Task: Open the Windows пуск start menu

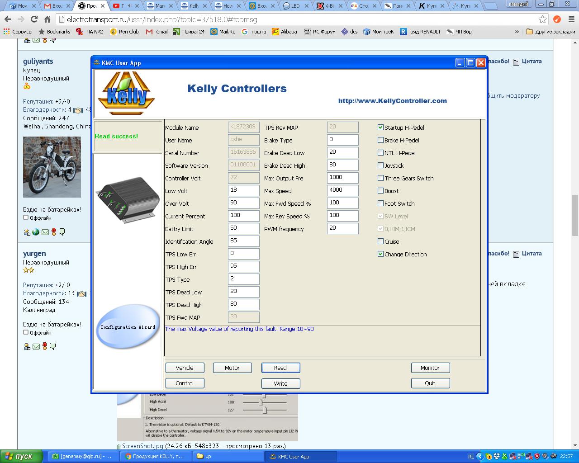Action: (21, 456)
